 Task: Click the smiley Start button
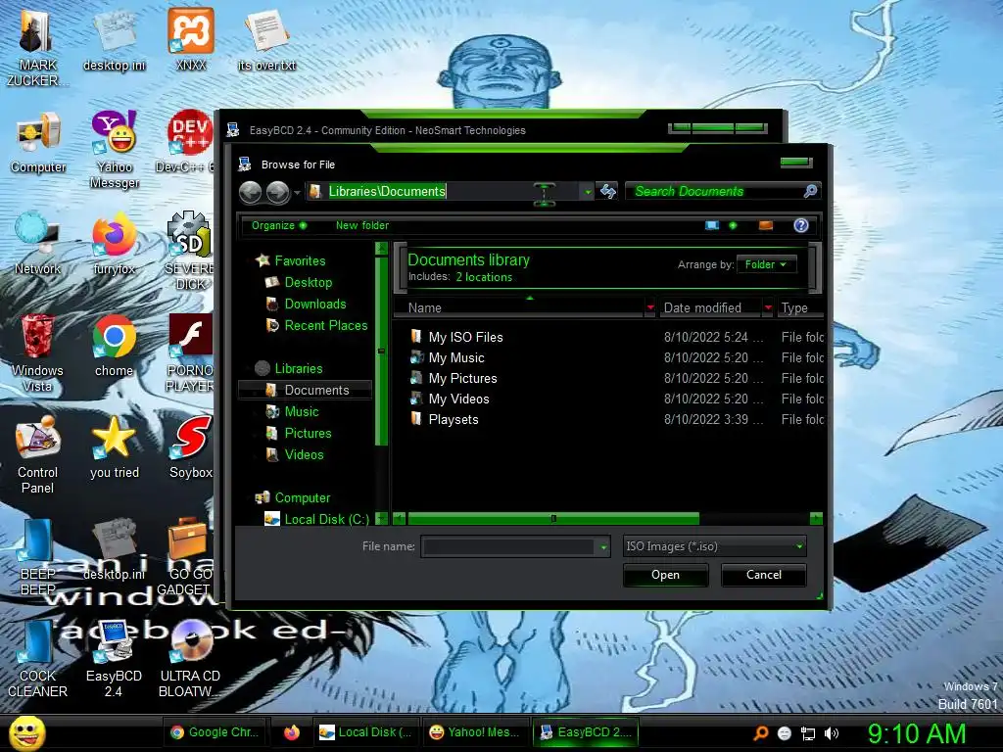coord(26,732)
